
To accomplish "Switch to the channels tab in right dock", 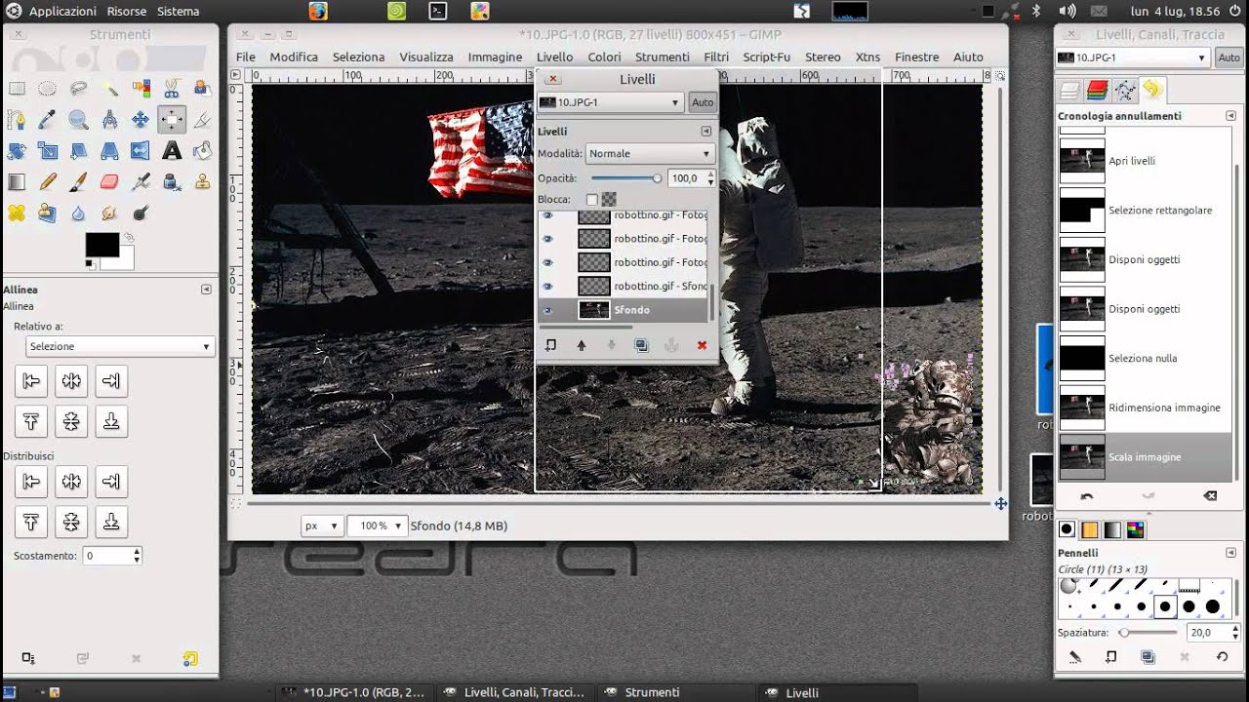I will [1098, 91].
